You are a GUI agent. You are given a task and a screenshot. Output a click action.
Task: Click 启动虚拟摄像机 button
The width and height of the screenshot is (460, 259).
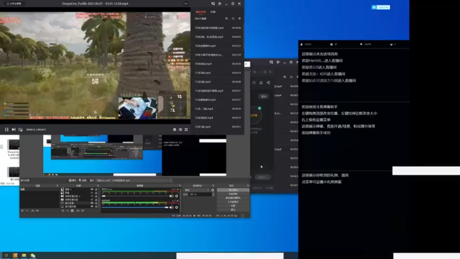pos(233,198)
